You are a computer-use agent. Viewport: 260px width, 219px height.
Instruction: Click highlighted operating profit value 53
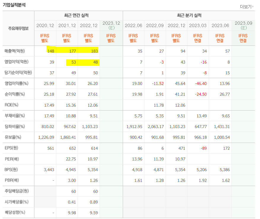click(x=74, y=62)
